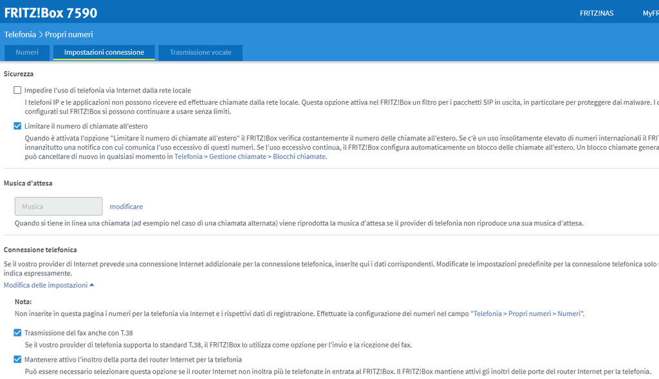Disable Limitare il numero di chiamate all'estero
The image size is (659, 379).
click(x=17, y=125)
